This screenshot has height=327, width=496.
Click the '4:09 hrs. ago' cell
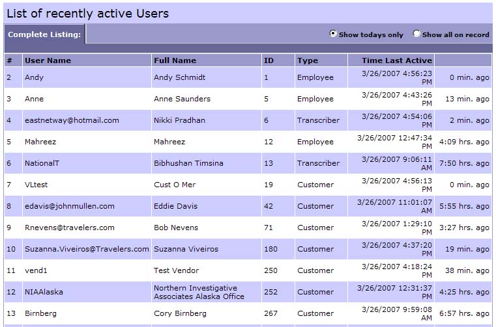pos(464,142)
